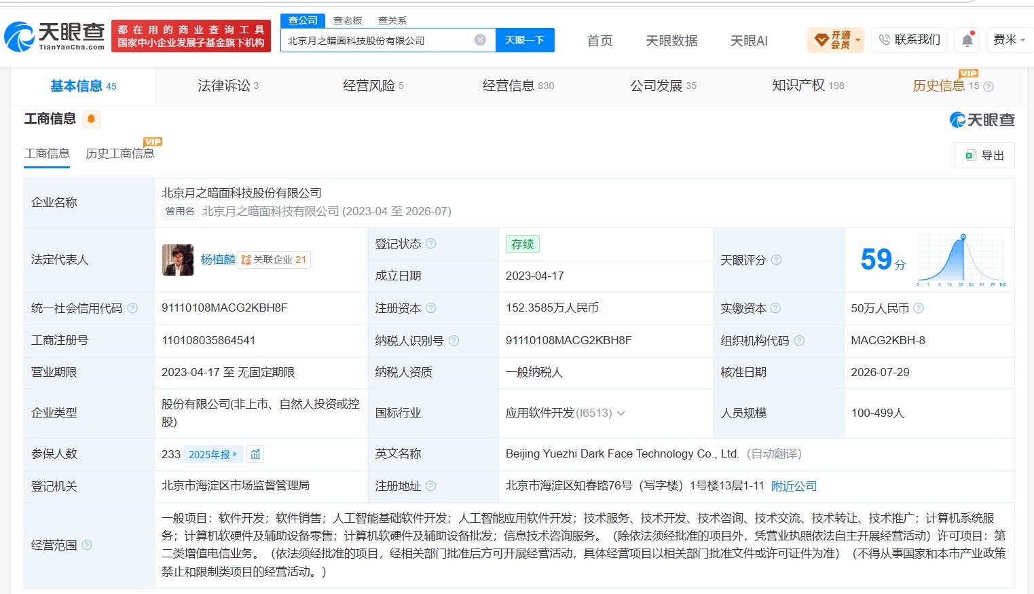Select 历史工商信息 sub-tab
Screen dimensions: 1034x594
(120, 153)
